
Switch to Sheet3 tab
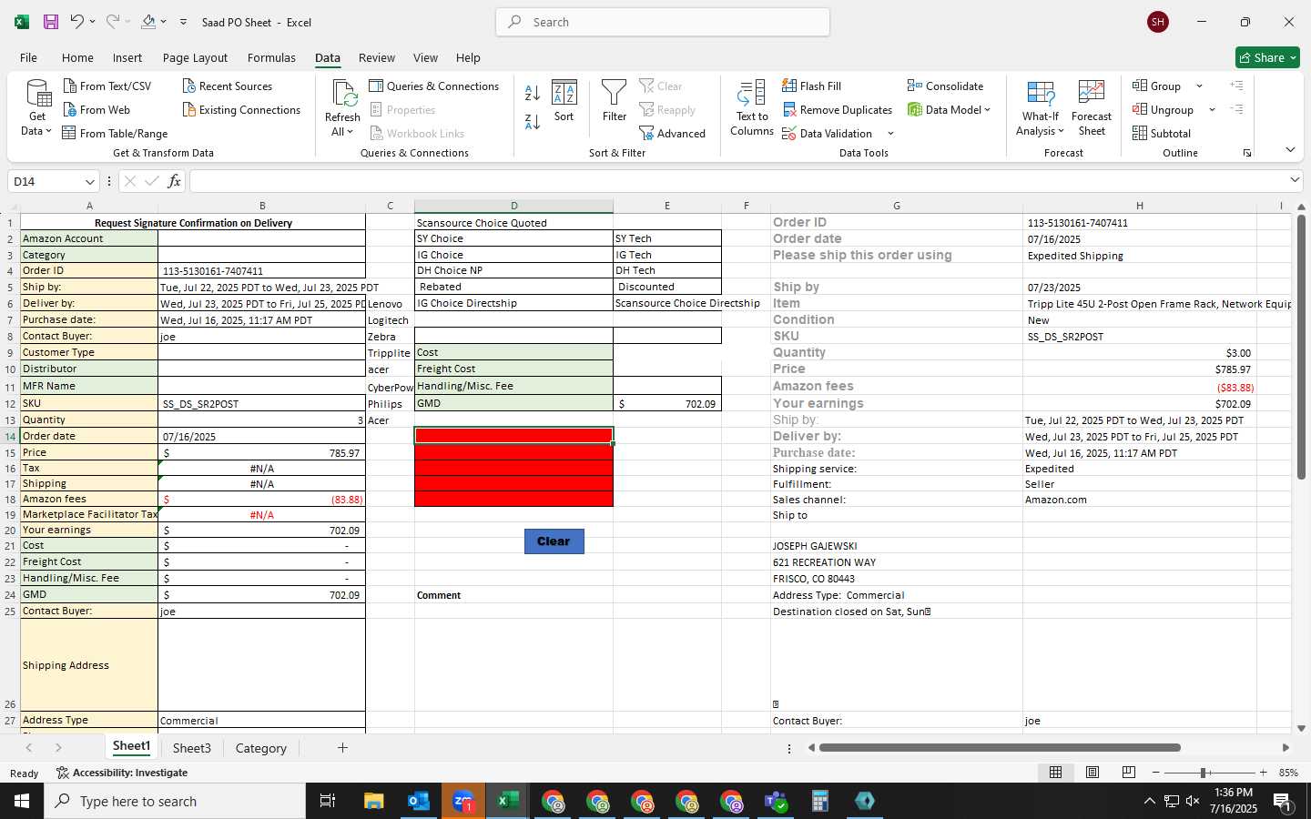pyautogui.click(x=192, y=748)
